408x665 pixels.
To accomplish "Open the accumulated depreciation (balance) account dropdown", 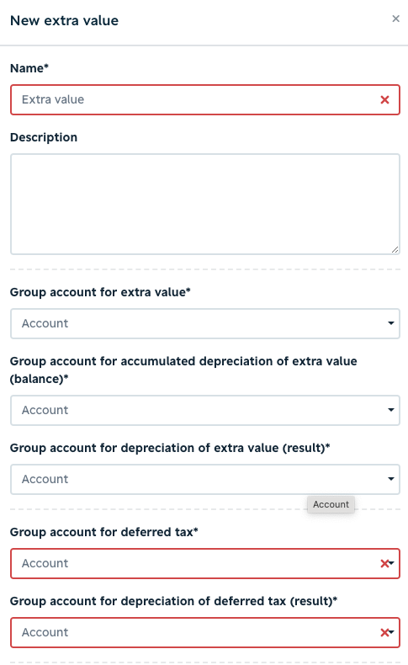I will click(x=205, y=410).
